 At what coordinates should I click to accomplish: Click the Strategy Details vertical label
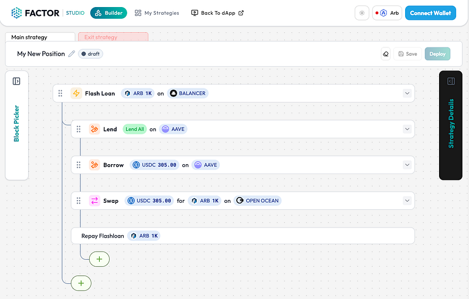[451, 124]
